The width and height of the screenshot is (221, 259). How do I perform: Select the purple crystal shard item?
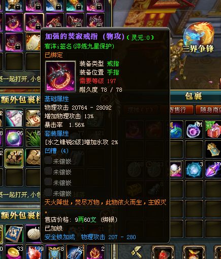coord(213,169)
